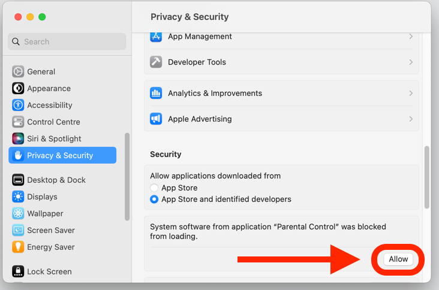Expand the Developer Tools row chevron
This screenshot has width=439, height=290.
(411, 62)
